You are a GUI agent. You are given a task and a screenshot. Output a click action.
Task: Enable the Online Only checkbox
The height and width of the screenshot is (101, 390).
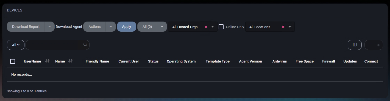(x=221, y=27)
